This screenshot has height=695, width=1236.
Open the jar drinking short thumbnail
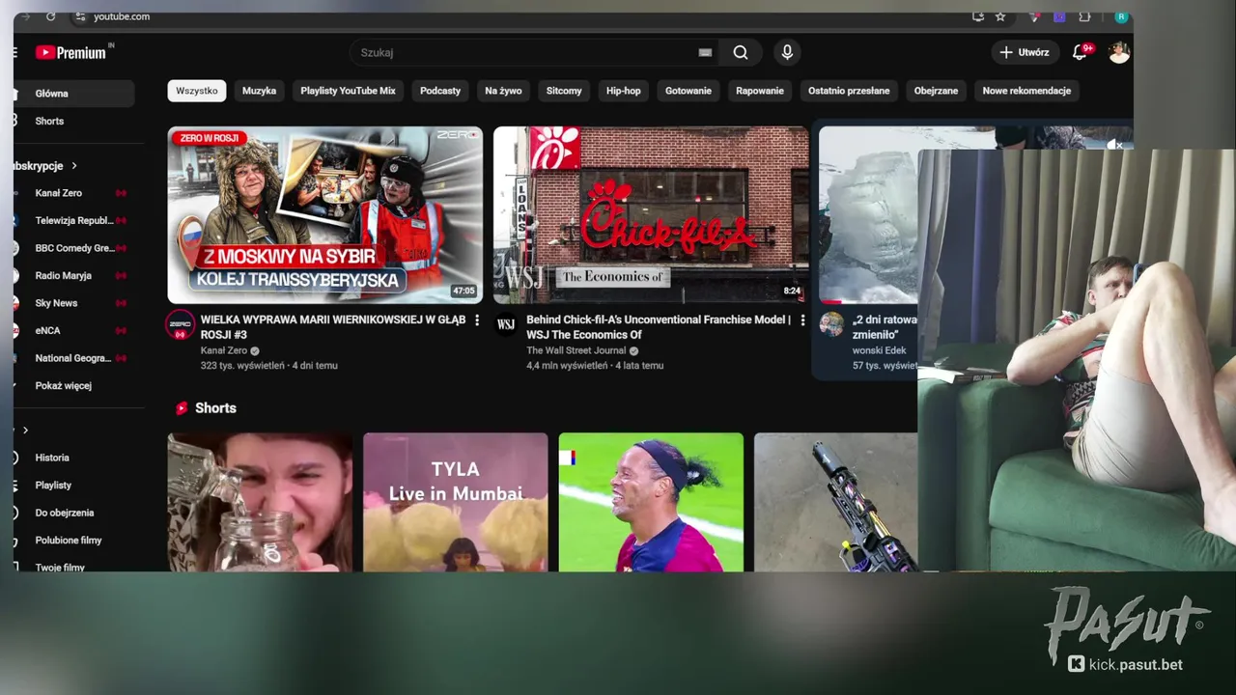point(260,502)
